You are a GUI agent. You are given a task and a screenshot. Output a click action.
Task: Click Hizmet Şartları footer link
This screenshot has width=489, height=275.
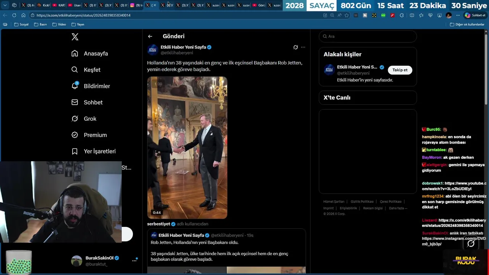[x=334, y=202]
